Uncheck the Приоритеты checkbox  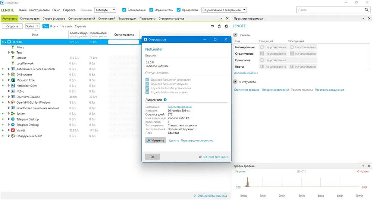coord(179,10)
